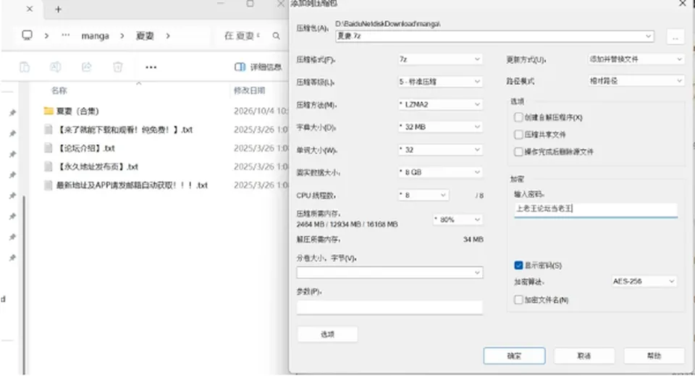
Task: Expand hidden path with breadcrumb ellipsis
Action: pos(66,35)
